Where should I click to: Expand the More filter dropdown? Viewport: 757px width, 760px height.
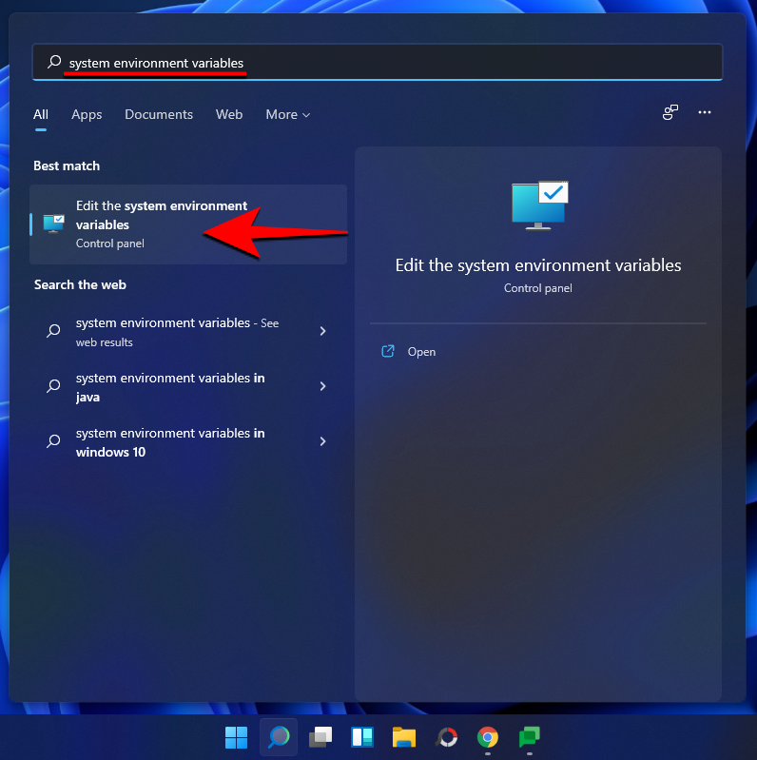pyautogui.click(x=287, y=114)
